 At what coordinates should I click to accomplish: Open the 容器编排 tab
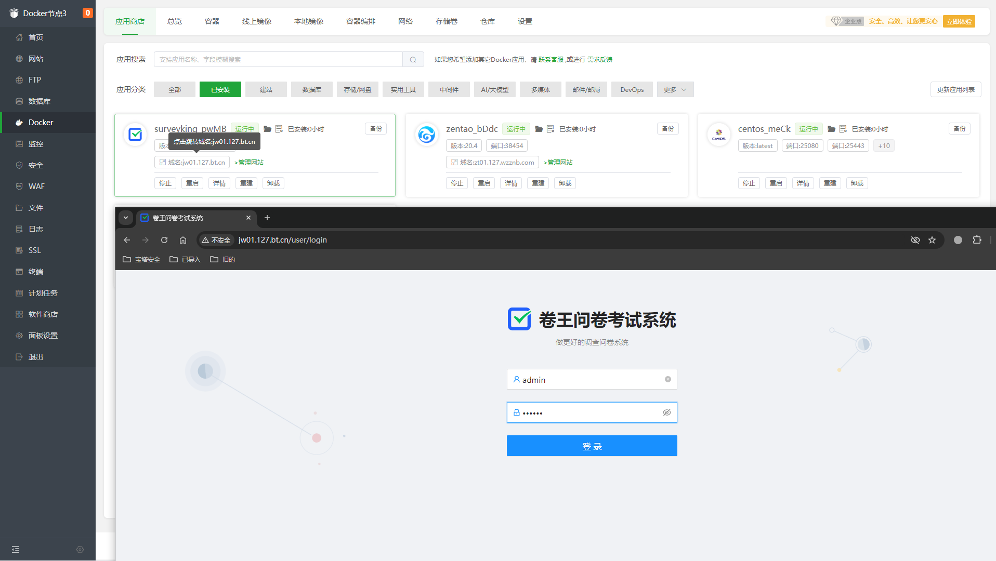pyautogui.click(x=361, y=21)
